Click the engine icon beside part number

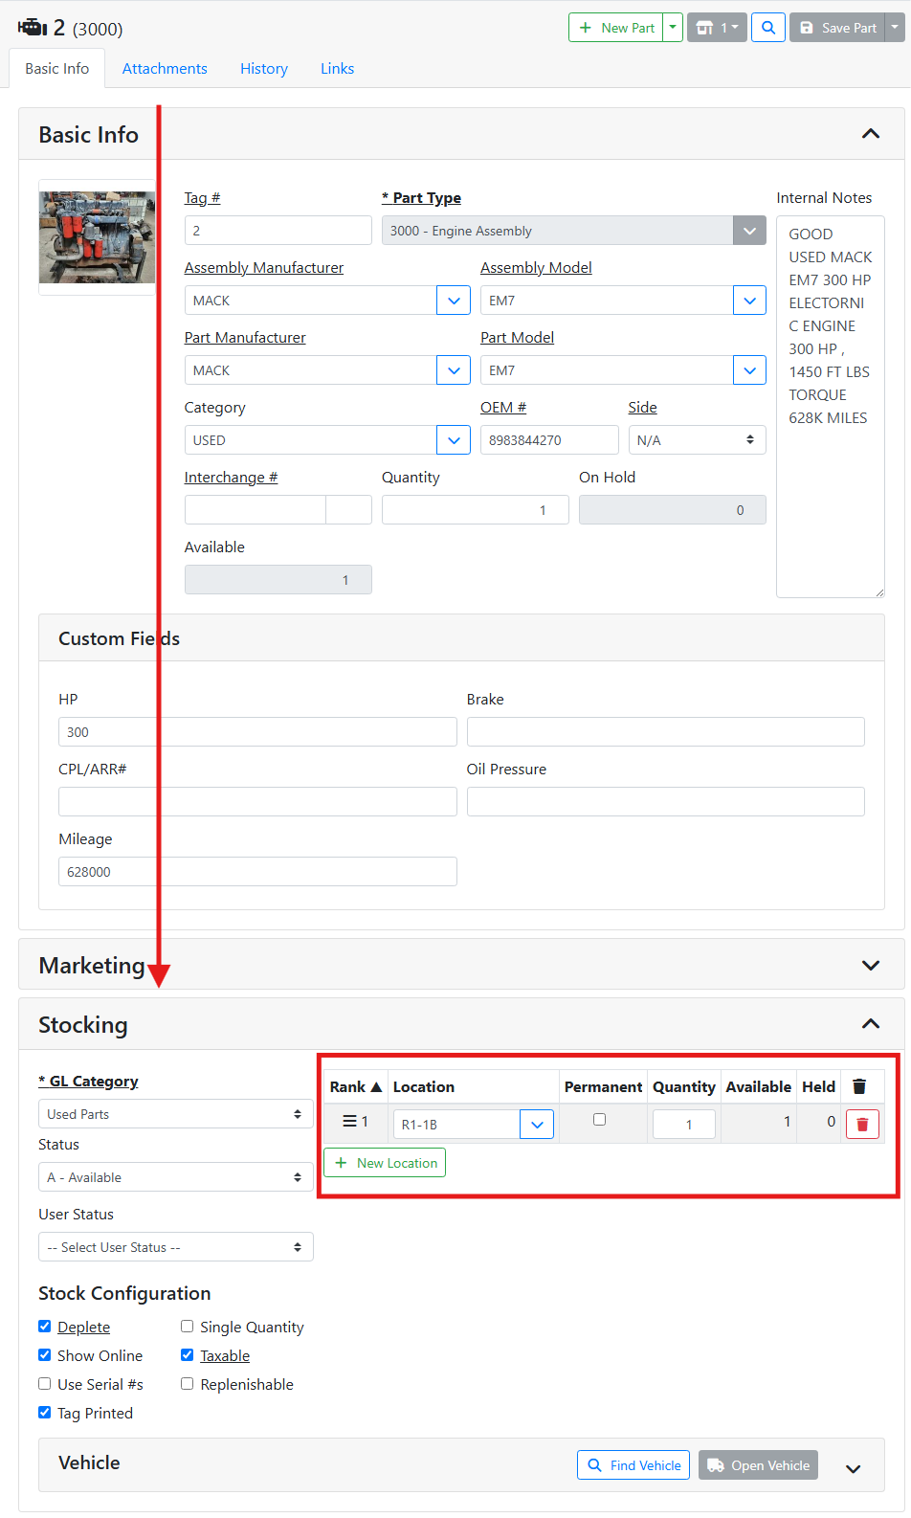pyautogui.click(x=33, y=28)
